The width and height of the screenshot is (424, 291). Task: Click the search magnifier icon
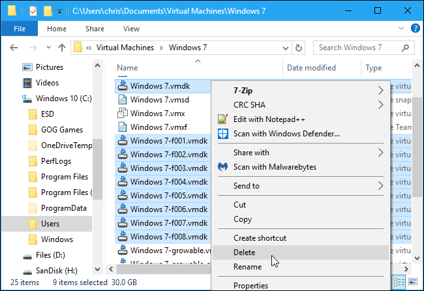[405, 48]
